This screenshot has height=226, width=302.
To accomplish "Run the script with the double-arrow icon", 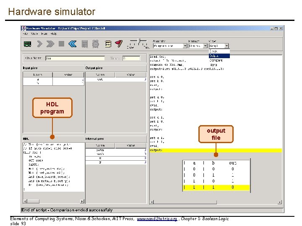I will [50, 44].
